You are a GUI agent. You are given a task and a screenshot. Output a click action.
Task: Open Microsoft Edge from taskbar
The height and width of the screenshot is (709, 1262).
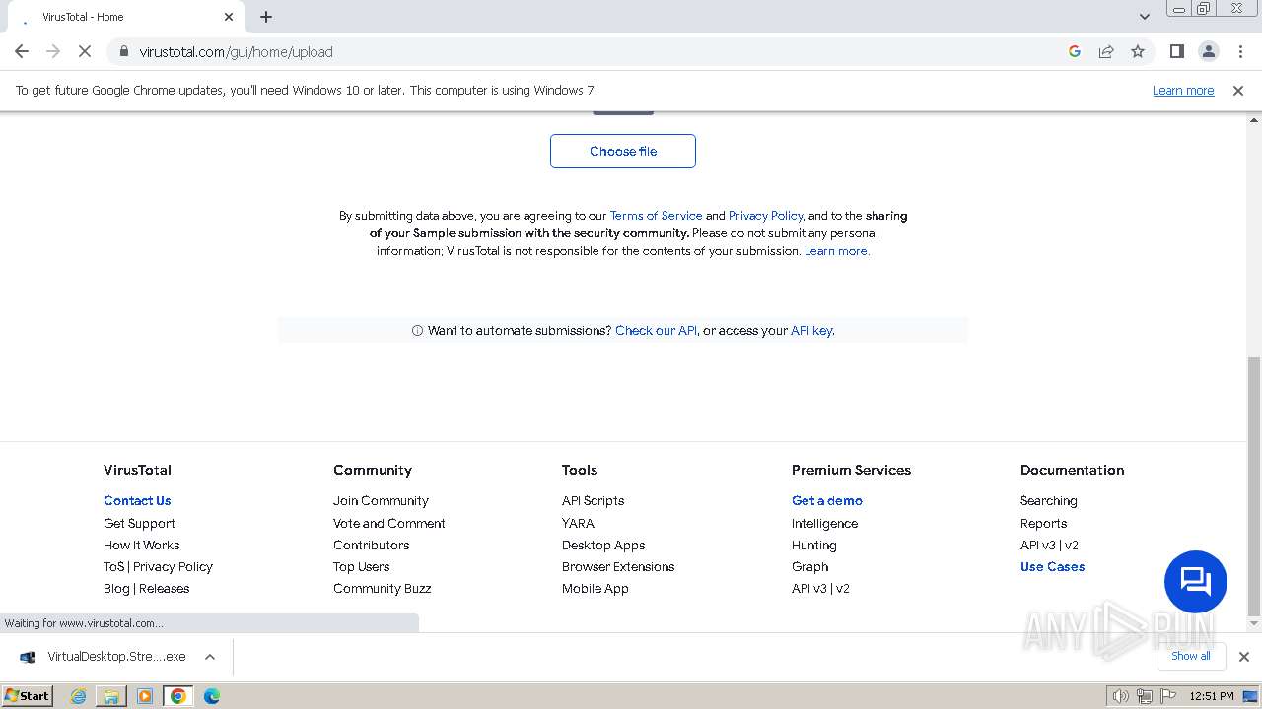tap(211, 696)
